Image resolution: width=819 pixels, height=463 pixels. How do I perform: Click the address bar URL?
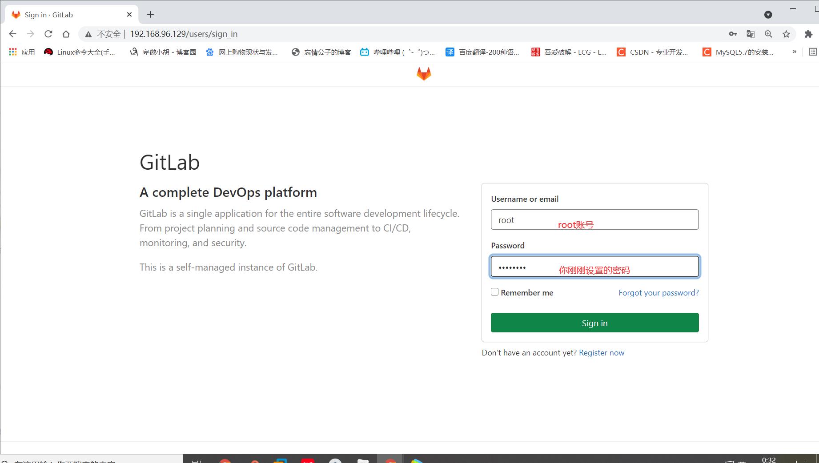click(184, 34)
